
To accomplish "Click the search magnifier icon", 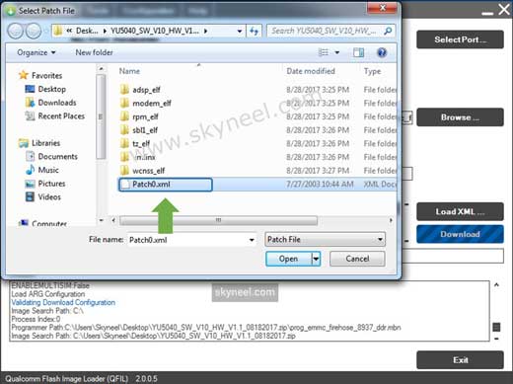I will (x=388, y=31).
